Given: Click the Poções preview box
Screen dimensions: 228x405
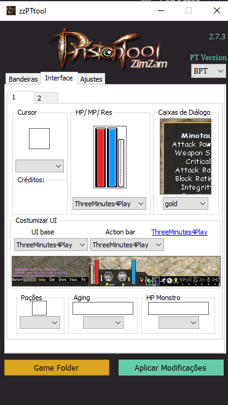Looking at the screenshot, I should 39,308.
